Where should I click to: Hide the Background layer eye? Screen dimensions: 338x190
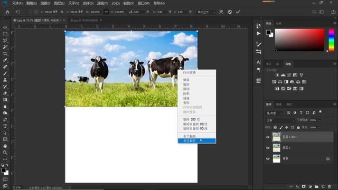click(268, 159)
